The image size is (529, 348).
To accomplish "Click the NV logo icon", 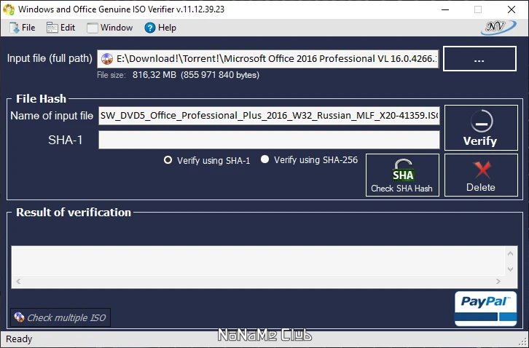I will pos(498,28).
